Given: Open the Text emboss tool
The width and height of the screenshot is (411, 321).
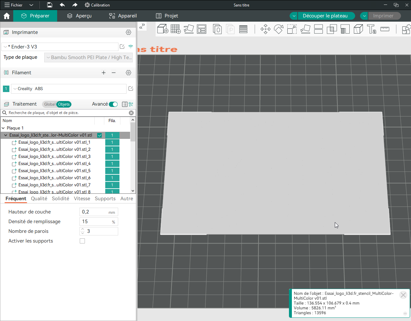Looking at the screenshot, I should 371,29.
